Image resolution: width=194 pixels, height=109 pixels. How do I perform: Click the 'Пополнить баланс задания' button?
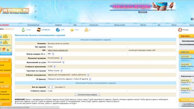[87, 94]
